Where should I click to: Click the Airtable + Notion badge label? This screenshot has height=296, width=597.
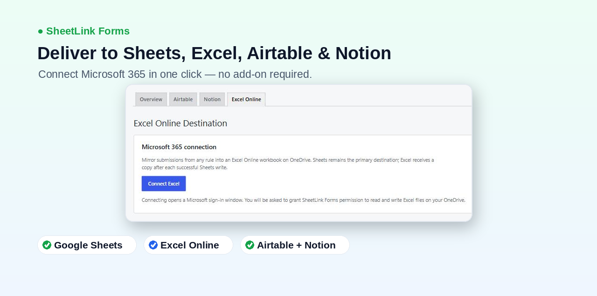(x=296, y=245)
